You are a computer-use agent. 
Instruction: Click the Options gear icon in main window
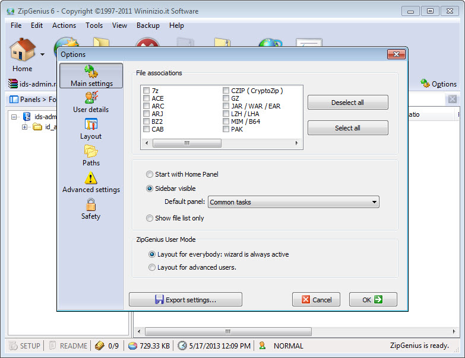(425, 84)
